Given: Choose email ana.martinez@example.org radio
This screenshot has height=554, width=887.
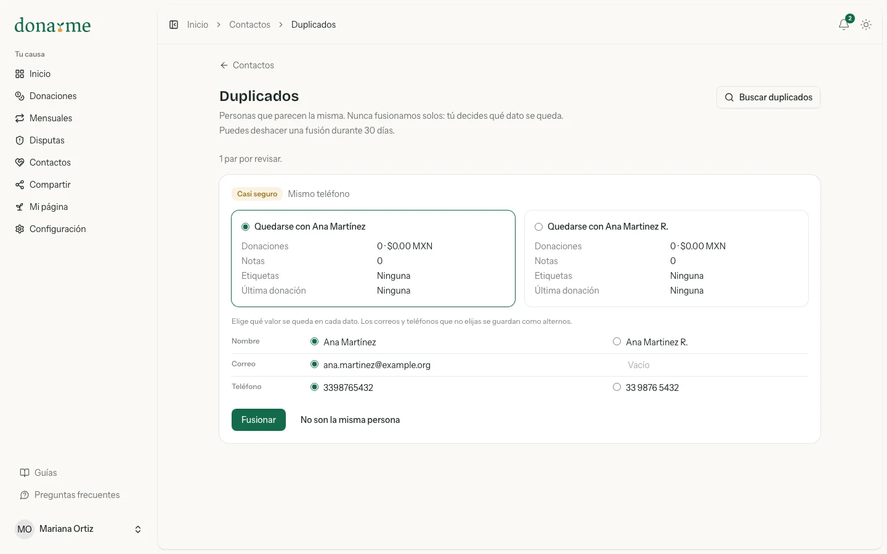Looking at the screenshot, I should pyautogui.click(x=315, y=364).
